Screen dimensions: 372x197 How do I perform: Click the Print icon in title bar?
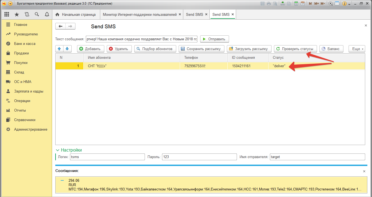tap(269, 4)
